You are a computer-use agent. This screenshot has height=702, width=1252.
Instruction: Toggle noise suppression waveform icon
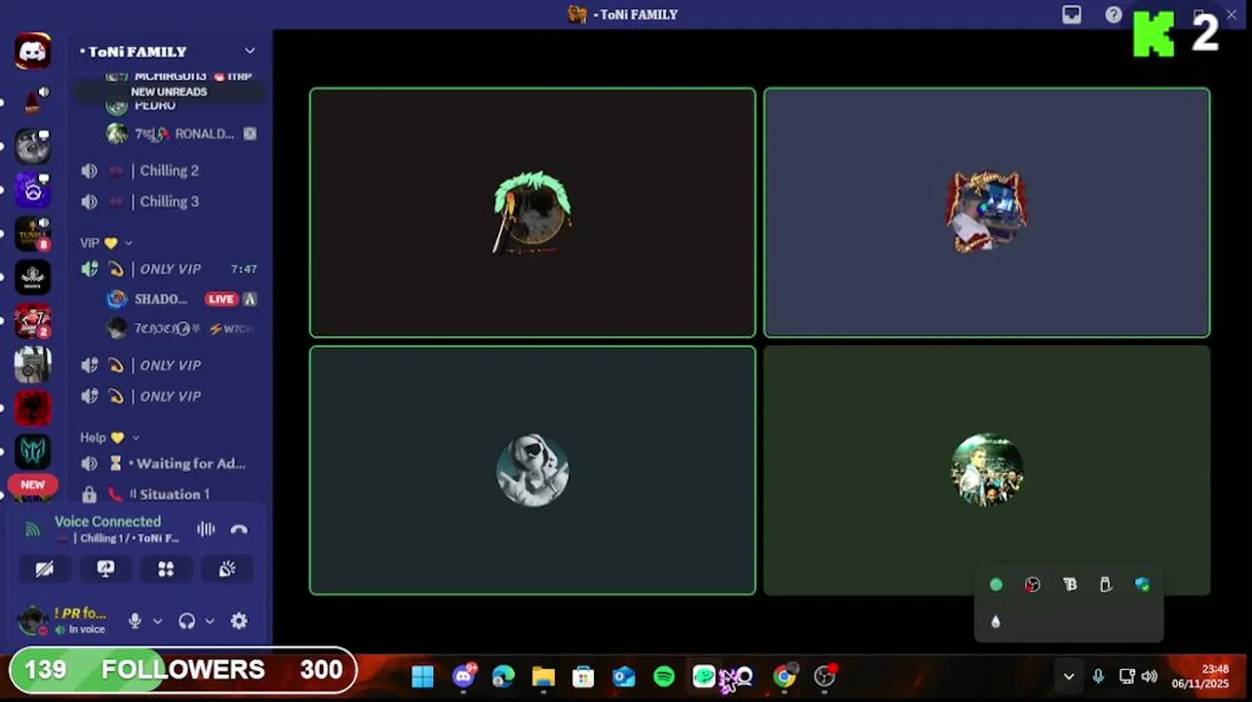tap(206, 529)
